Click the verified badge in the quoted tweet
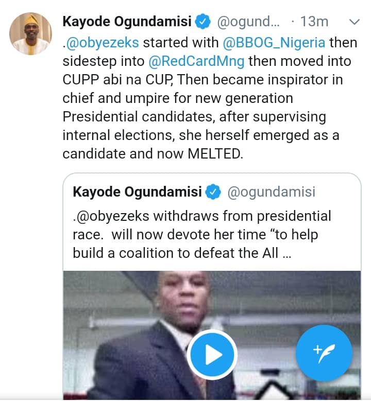 [213, 192]
